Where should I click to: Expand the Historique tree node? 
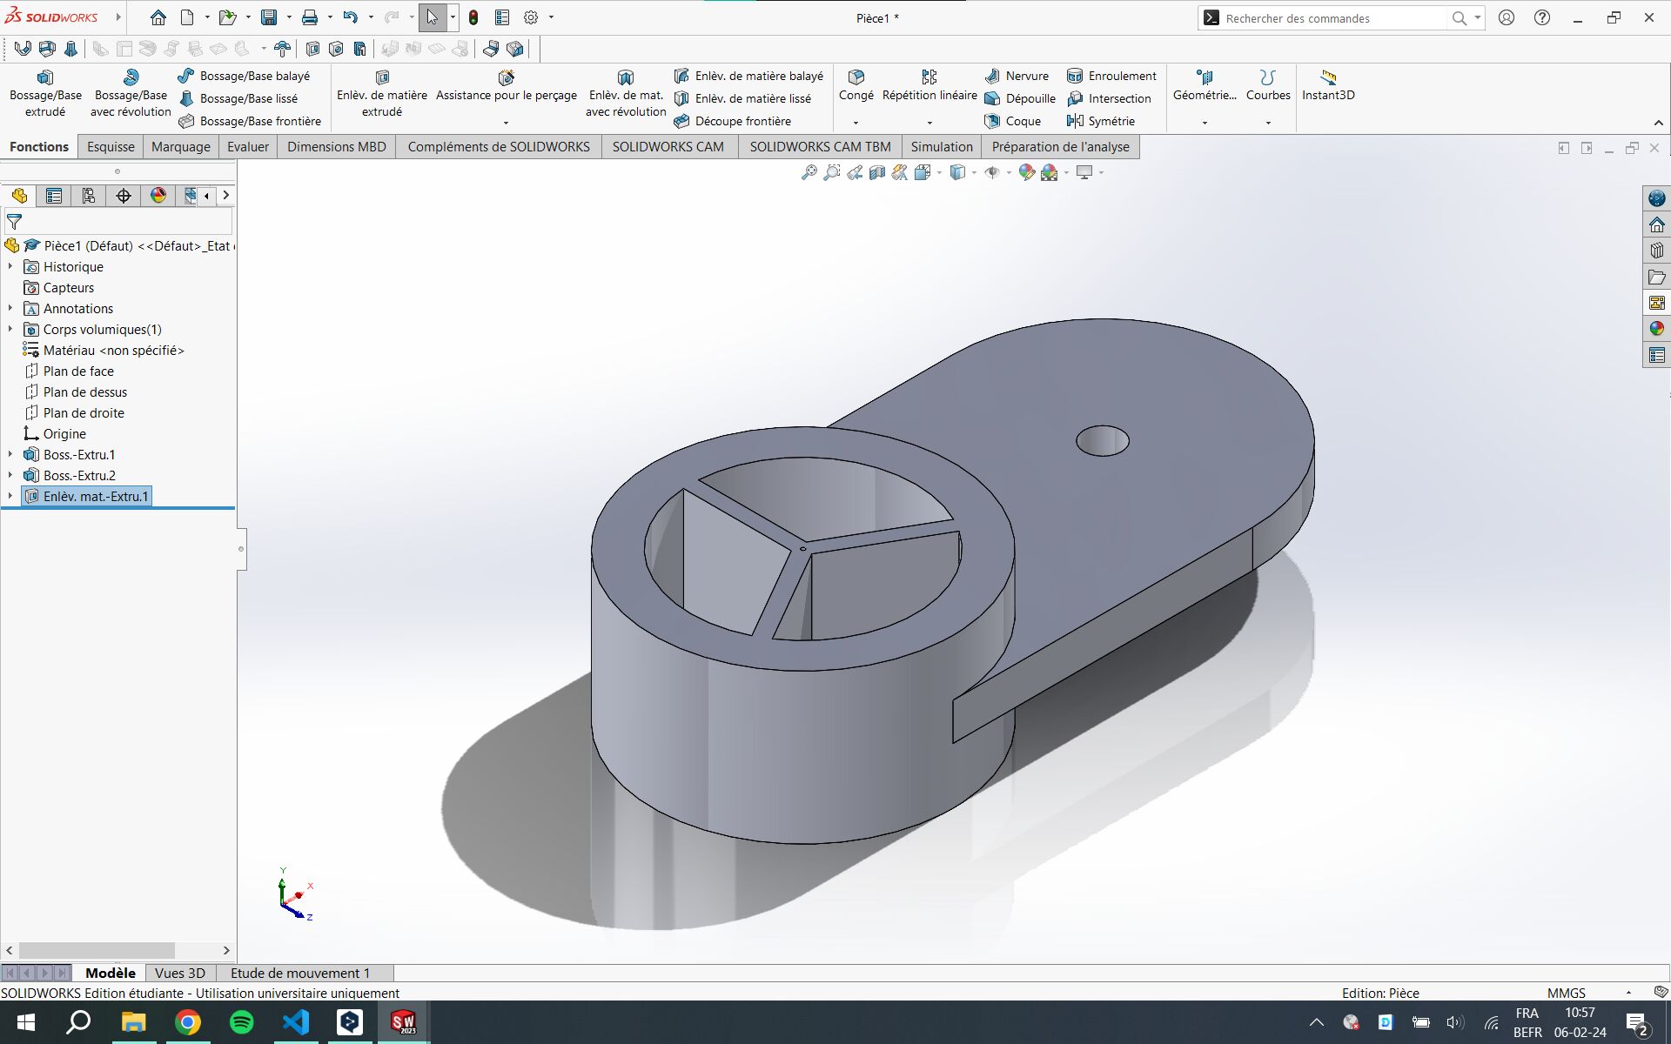[10, 266]
